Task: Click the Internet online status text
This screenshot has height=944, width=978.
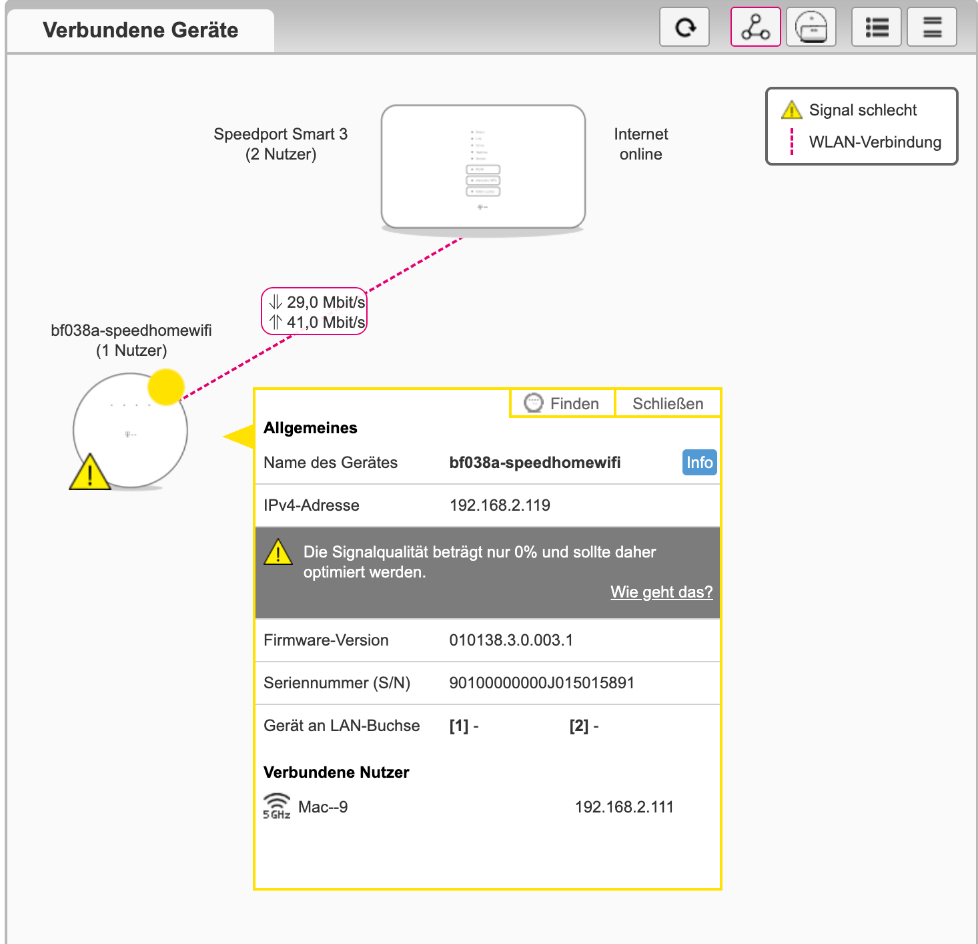Action: (640, 144)
